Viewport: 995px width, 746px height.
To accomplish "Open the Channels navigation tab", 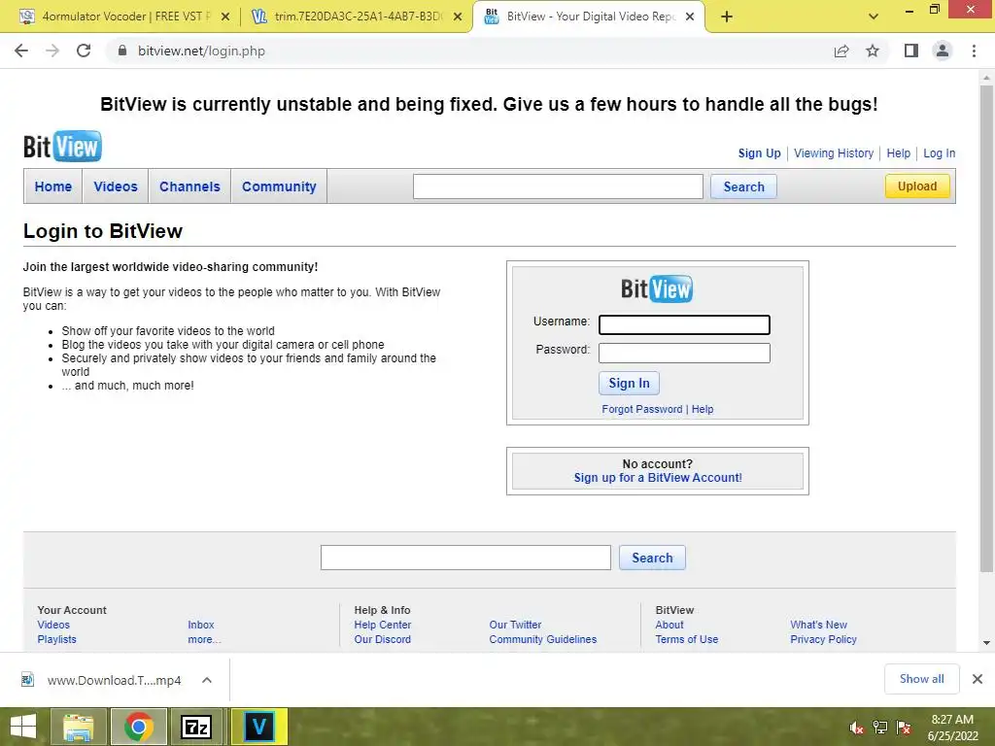I will point(189,186).
